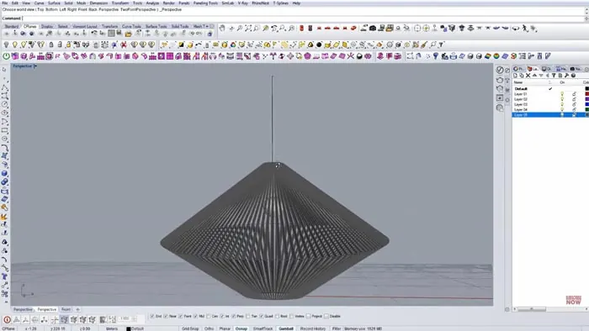Viewport: 589px width, 331px height.
Task: Select the Pan hand tool
Action: 222,28
